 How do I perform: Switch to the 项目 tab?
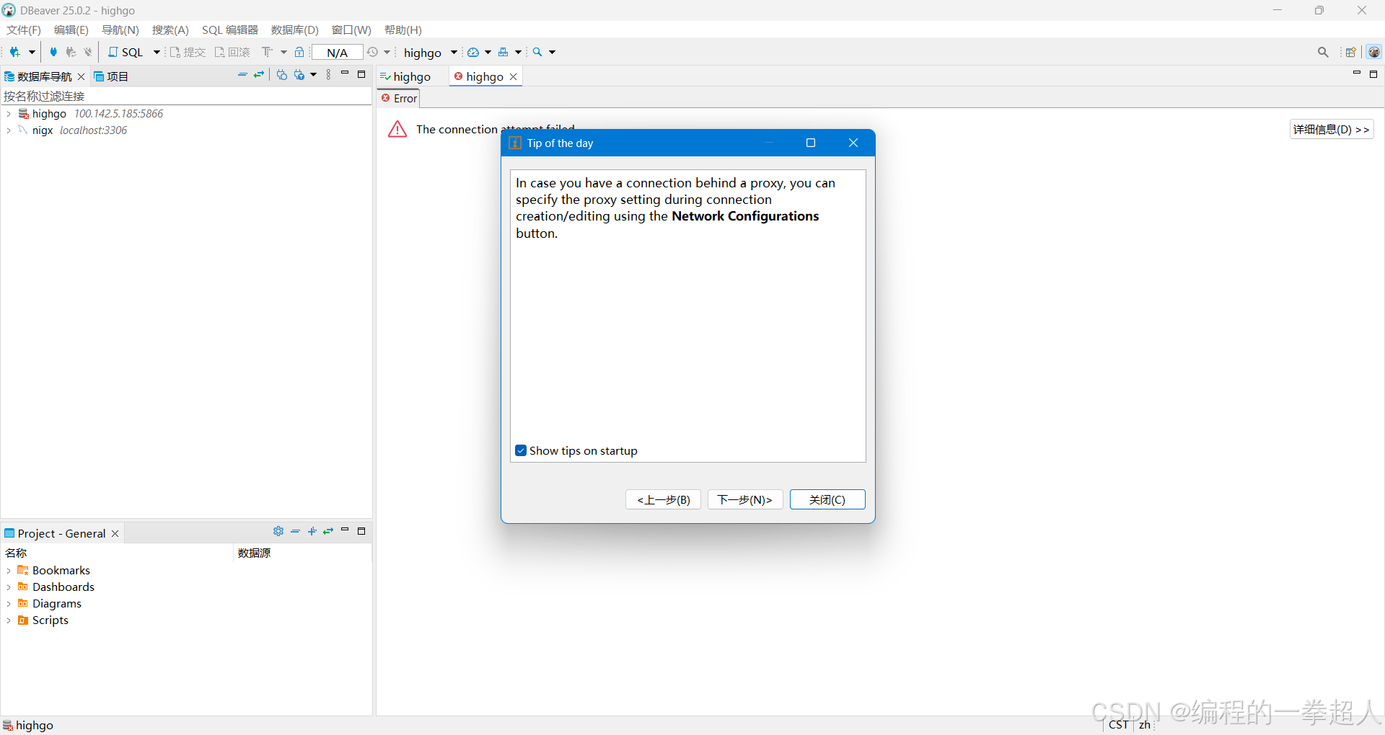[111, 76]
